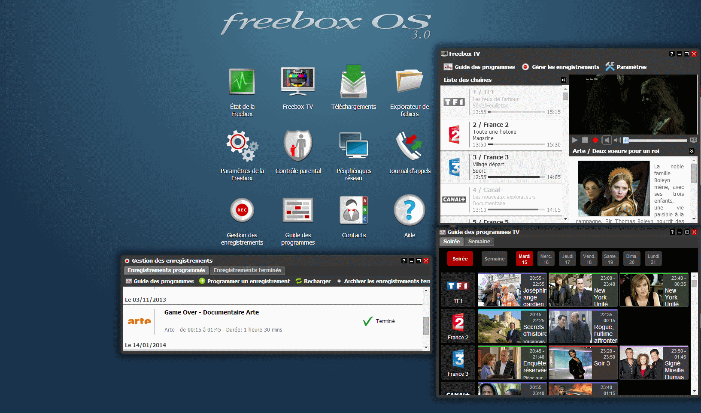Screen dimensions: 701x413
Task: Click the Joséphine ange gardien program thumbnail
Action: pos(499,290)
